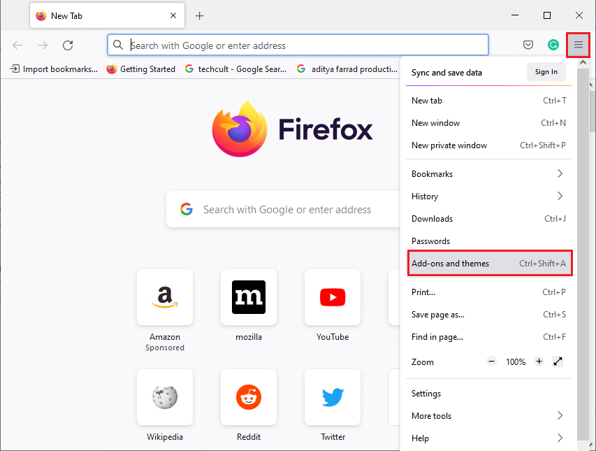Go back with the back arrow

click(x=17, y=45)
